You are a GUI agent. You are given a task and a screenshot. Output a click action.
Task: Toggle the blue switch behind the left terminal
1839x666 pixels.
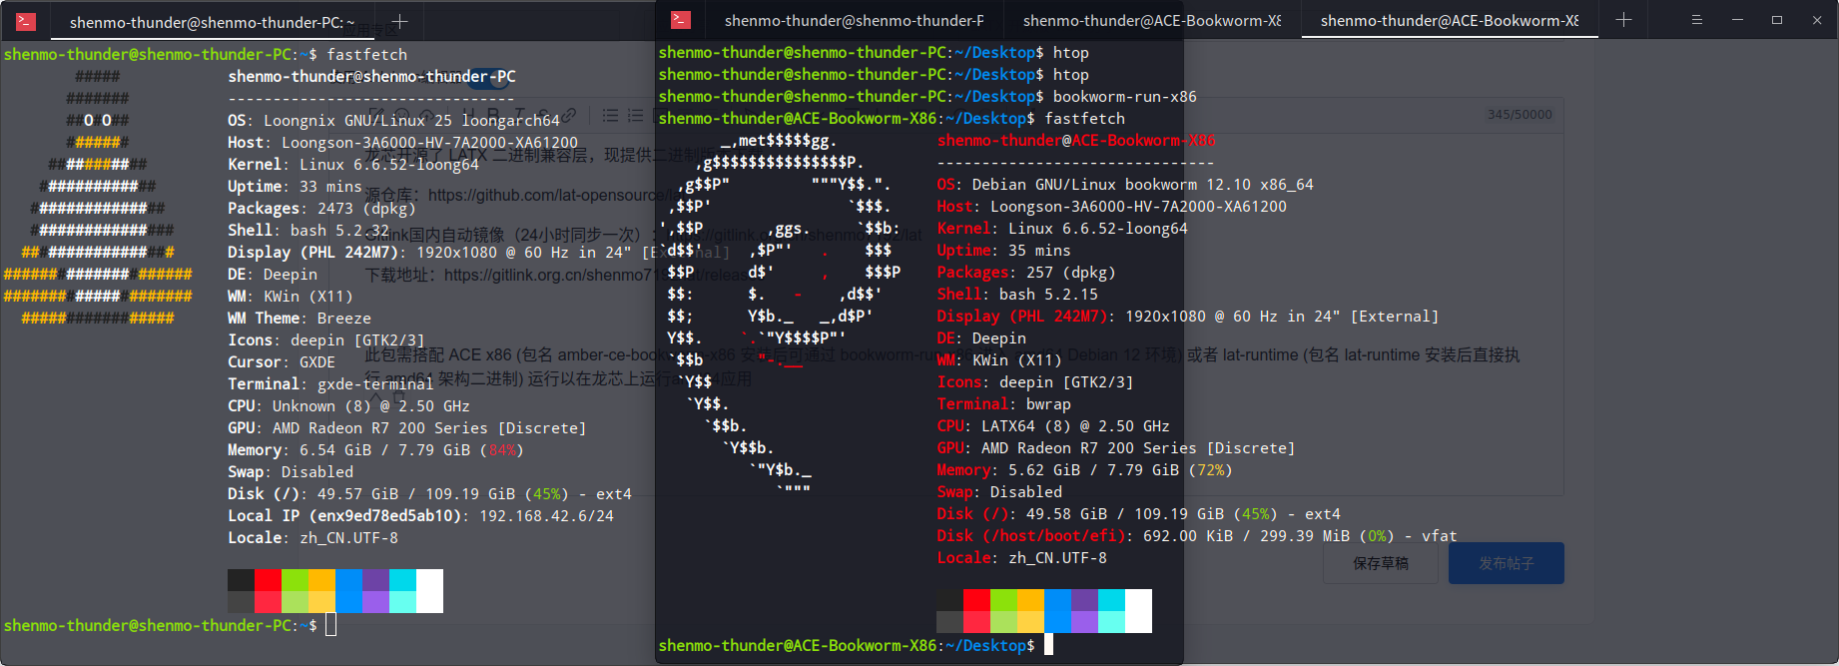pos(488,78)
